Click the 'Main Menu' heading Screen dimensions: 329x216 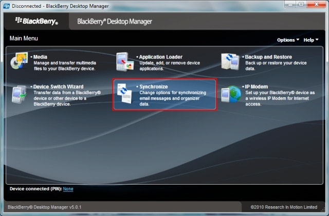pyautogui.click(x=24, y=38)
